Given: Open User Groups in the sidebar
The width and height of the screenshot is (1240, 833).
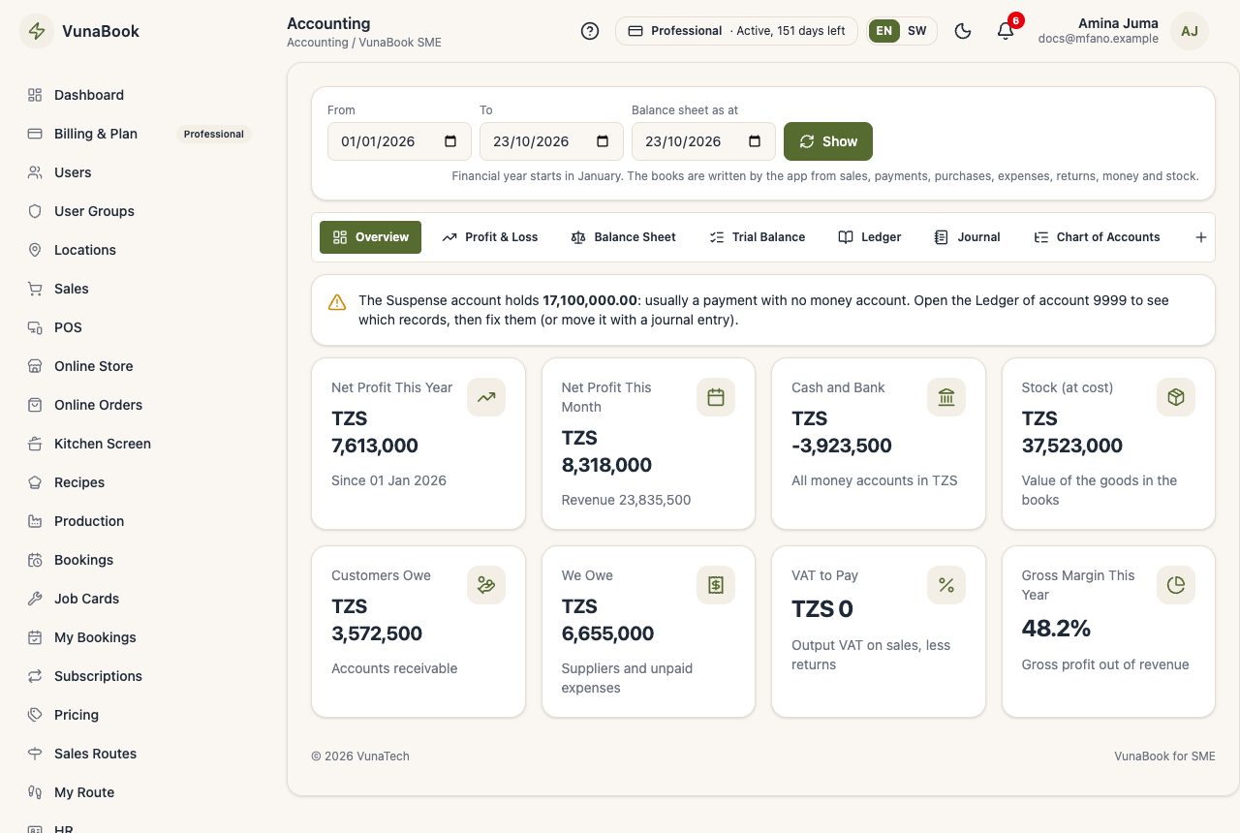Looking at the screenshot, I should point(139,211).
